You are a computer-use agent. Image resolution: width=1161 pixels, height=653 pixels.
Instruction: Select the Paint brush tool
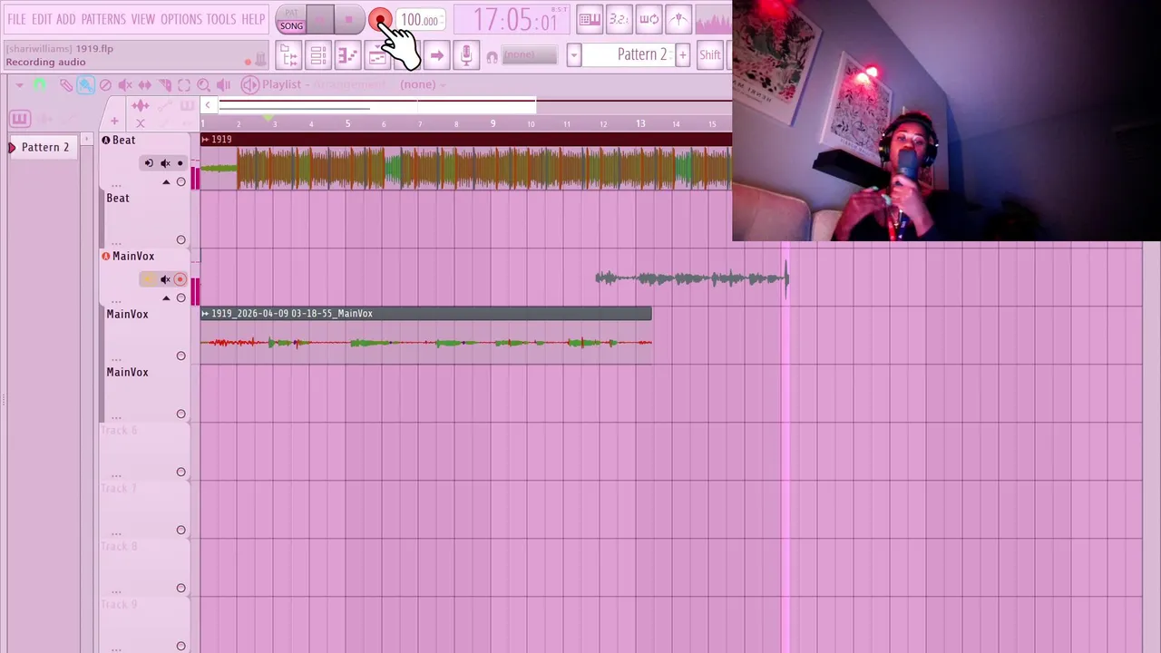point(85,84)
